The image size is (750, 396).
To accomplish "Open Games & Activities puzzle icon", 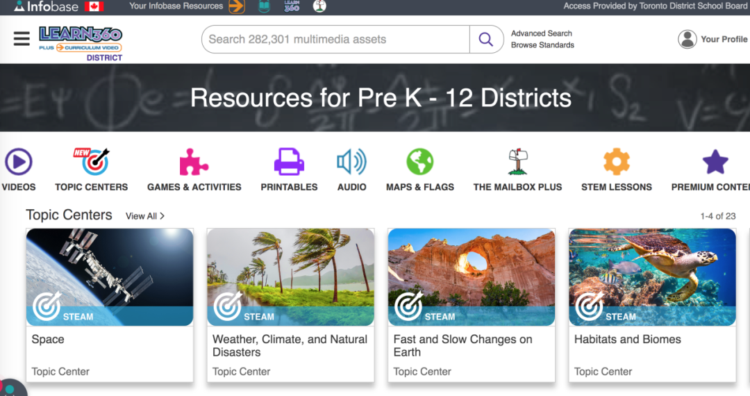I will [x=194, y=162].
